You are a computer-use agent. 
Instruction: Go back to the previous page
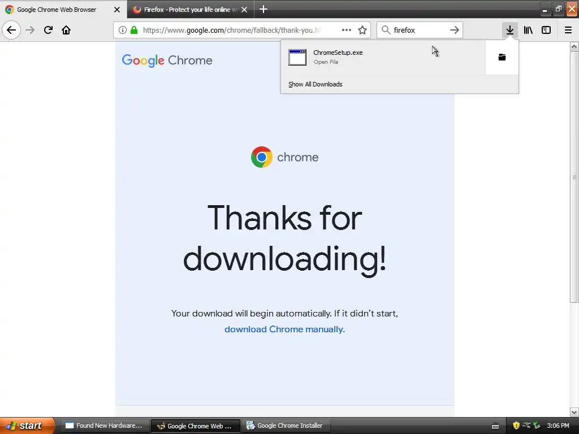11,30
